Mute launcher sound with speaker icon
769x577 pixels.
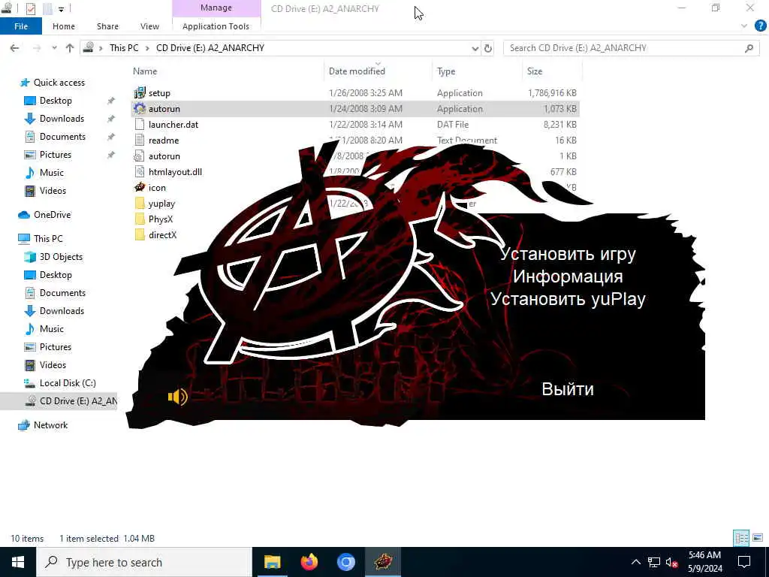pos(177,397)
